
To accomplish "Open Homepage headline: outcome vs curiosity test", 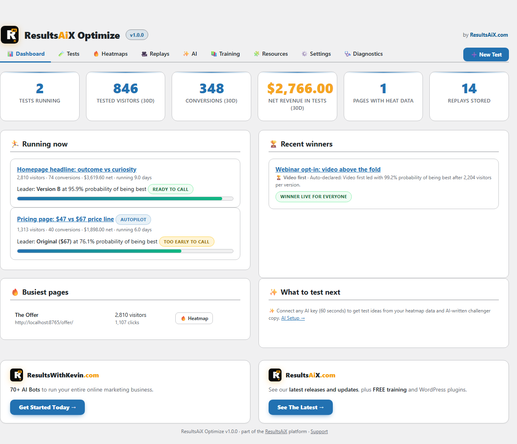I will click(77, 170).
